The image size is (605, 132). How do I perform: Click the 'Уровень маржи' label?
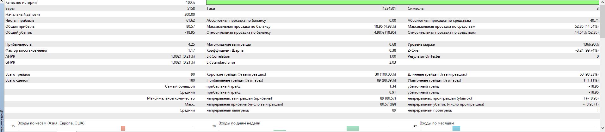(421, 44)
